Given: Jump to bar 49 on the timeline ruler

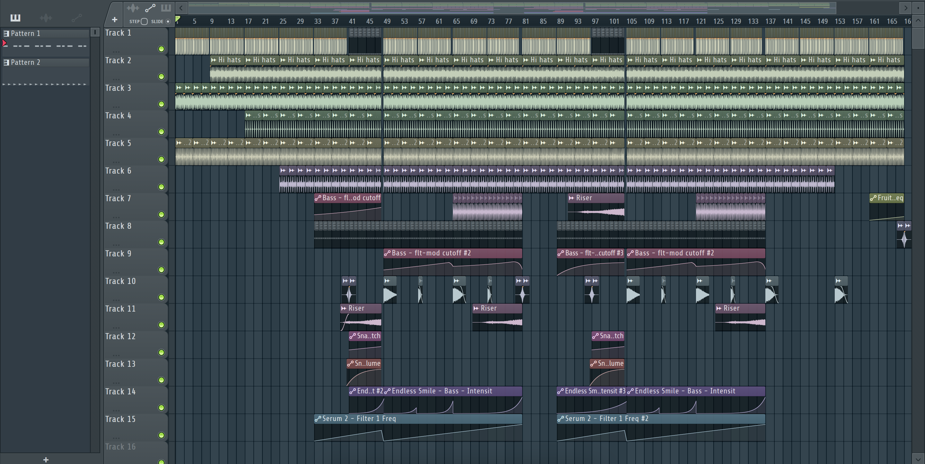Looking at the screenshot, I should click(x=387, y=21).
